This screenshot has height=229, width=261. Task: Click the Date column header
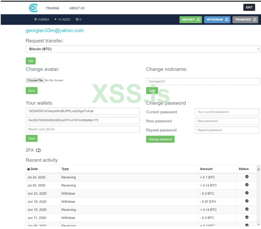43,169
